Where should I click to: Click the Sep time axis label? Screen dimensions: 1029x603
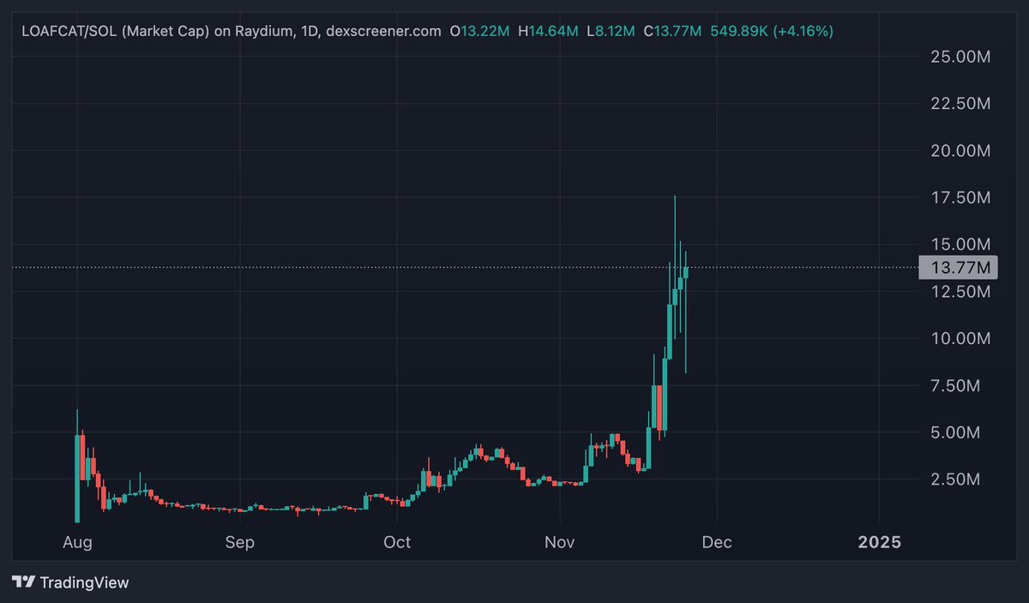click(x=240, y=543)
